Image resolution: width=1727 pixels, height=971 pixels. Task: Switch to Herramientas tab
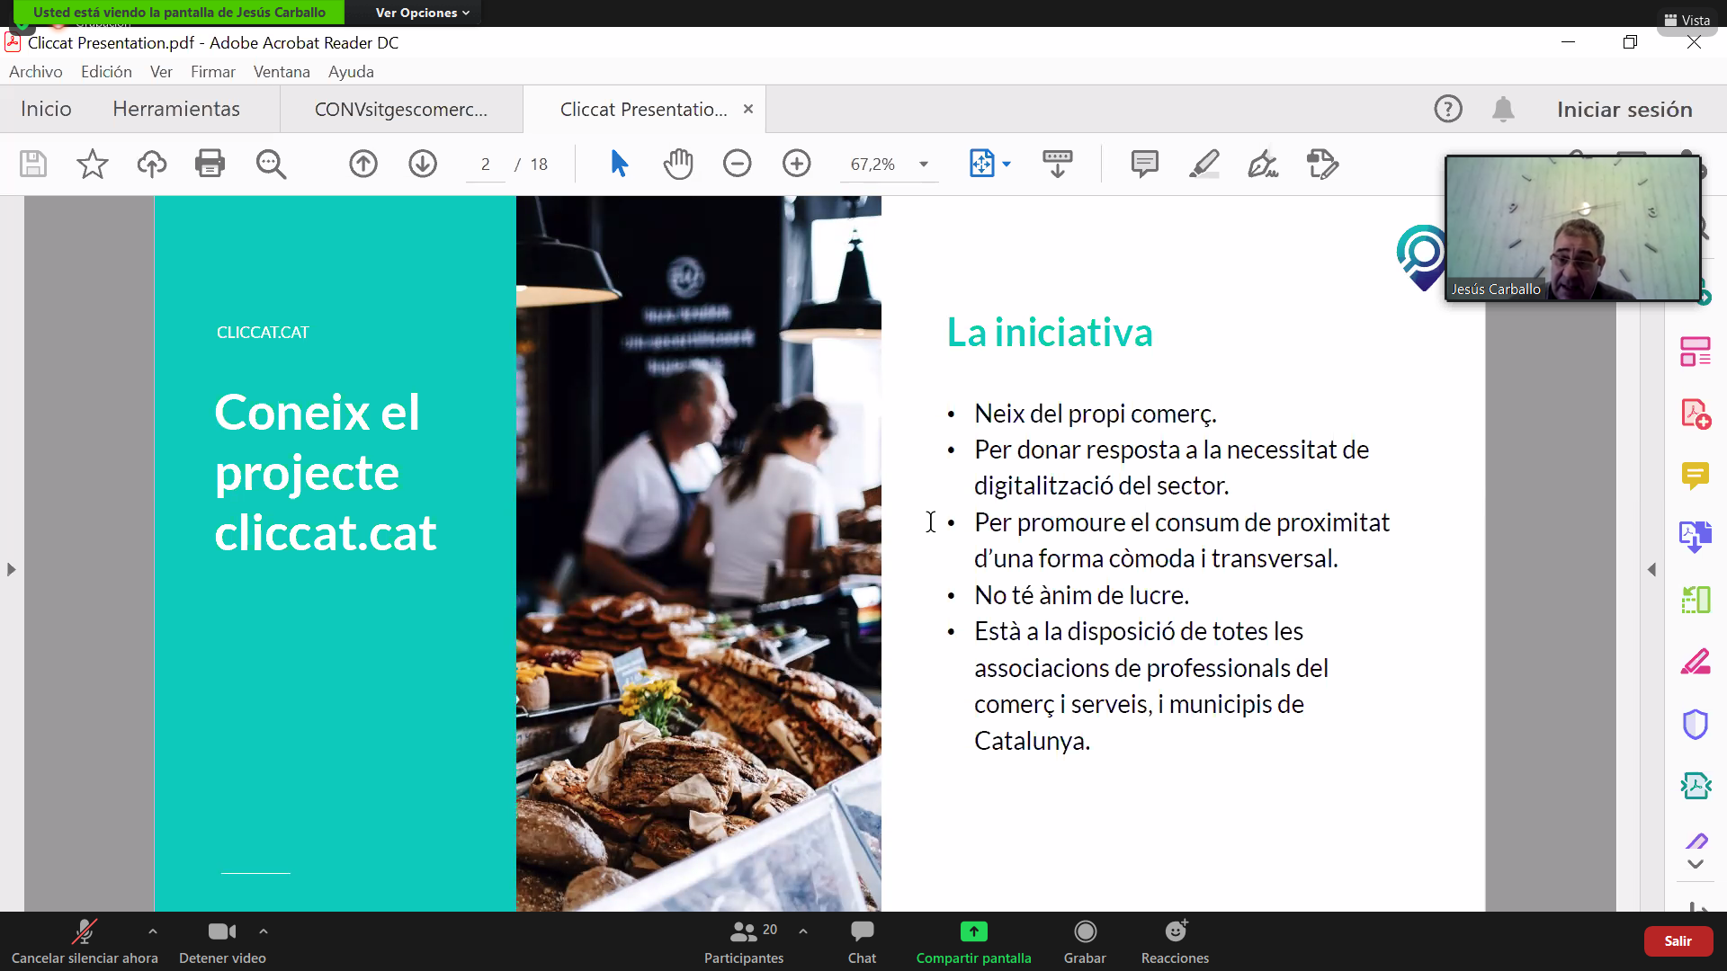tap(176, 109)
